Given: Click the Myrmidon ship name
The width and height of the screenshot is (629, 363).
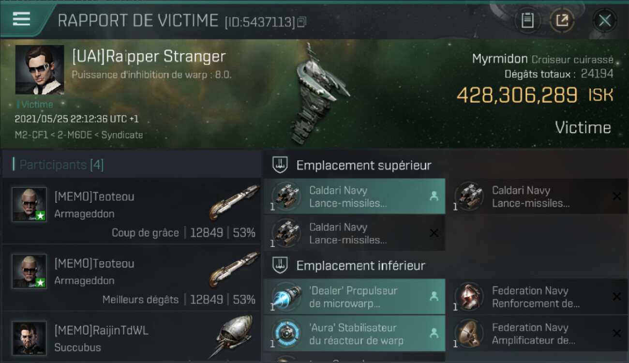Looking at the screenshot, I should [x=500, y=59].
